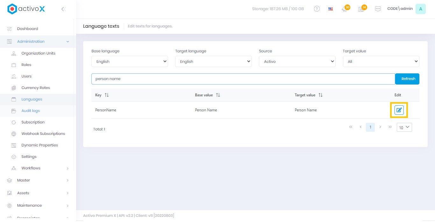Click the person name search field
Image resolution: width=435 pixels, height=222 pixels.
243,79
